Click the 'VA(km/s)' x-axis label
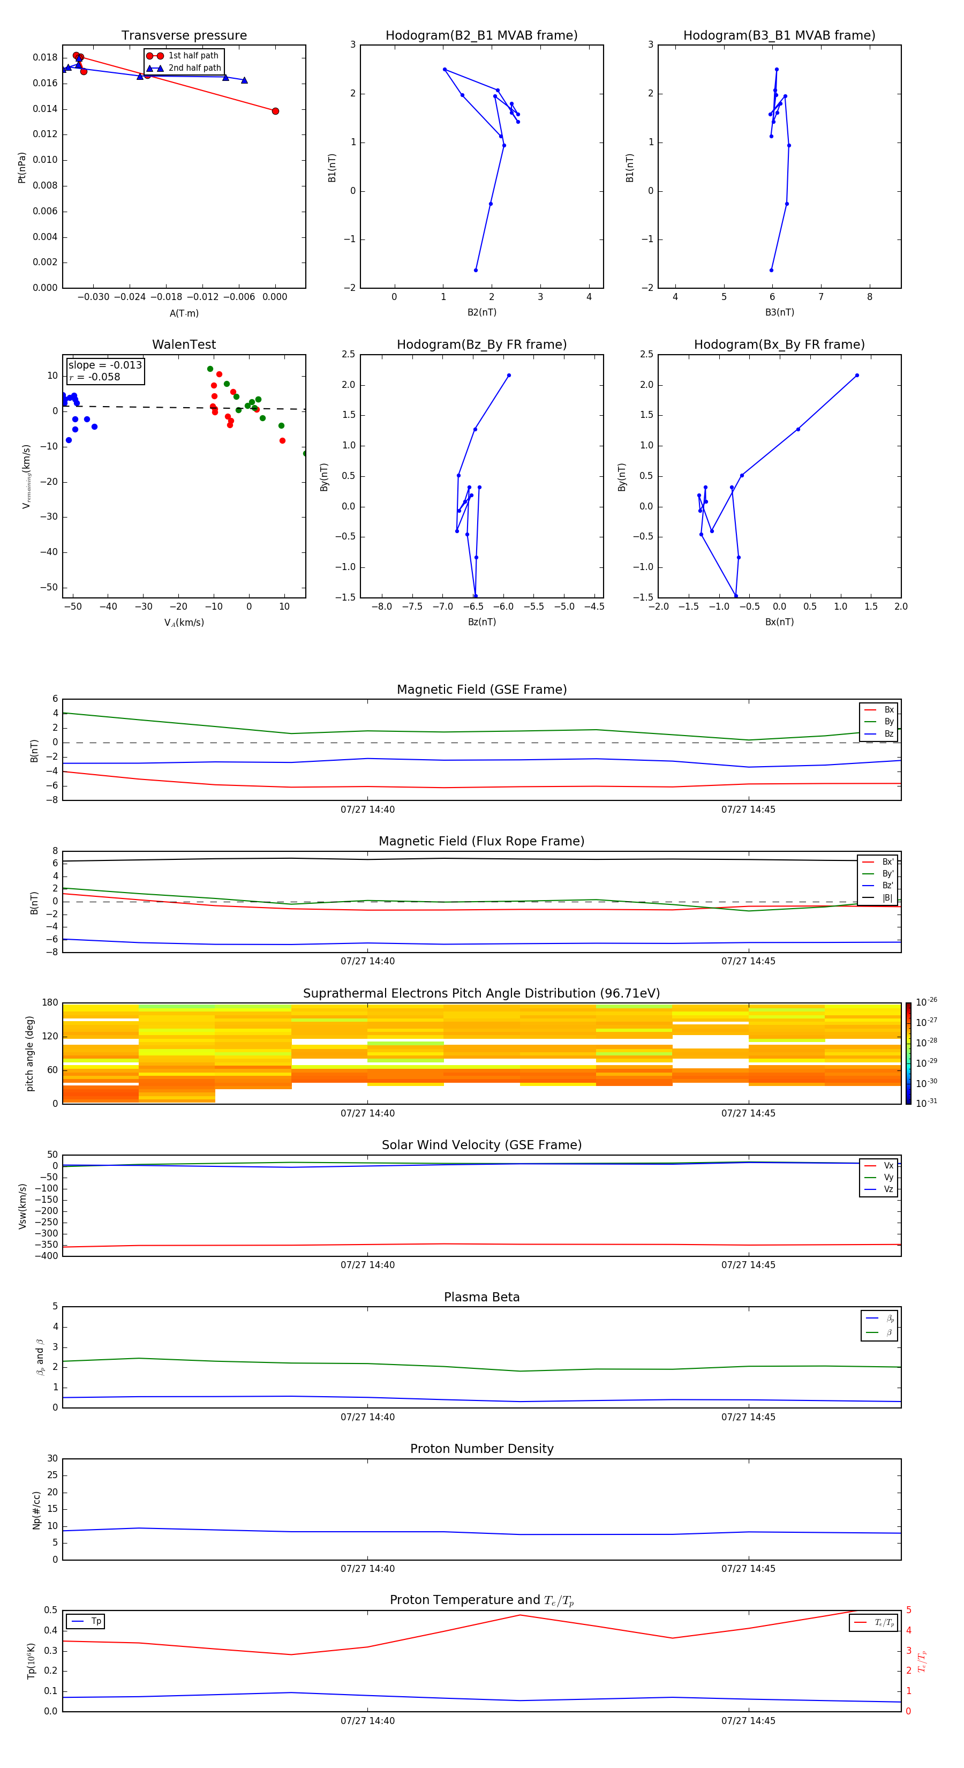This screenshot has height=1768, width=964. coord(184,623)
